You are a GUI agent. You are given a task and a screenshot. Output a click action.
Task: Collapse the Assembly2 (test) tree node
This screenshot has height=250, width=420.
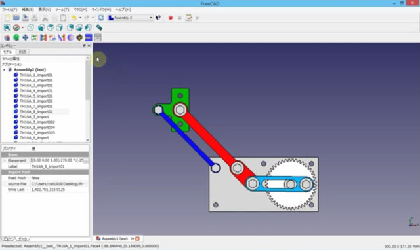coord(5,70)
